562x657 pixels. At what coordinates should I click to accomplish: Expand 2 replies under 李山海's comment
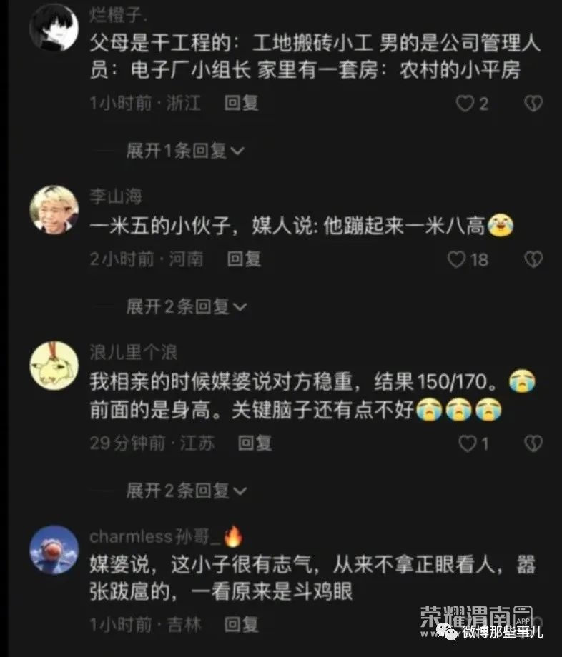[x=186, y=306]
